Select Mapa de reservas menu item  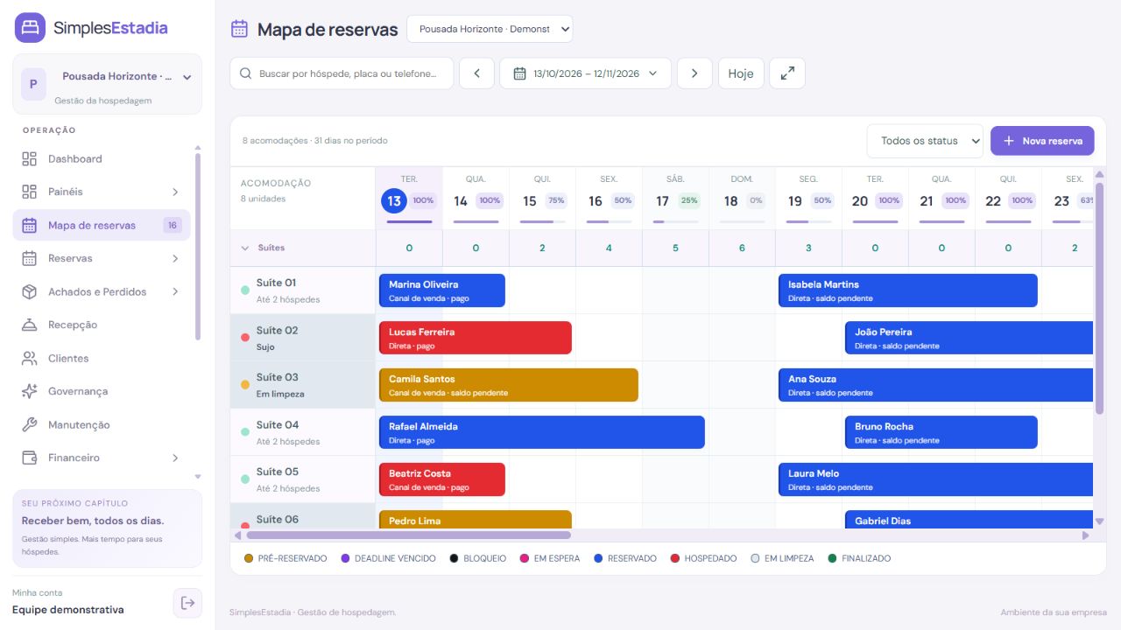click(102, 225)
